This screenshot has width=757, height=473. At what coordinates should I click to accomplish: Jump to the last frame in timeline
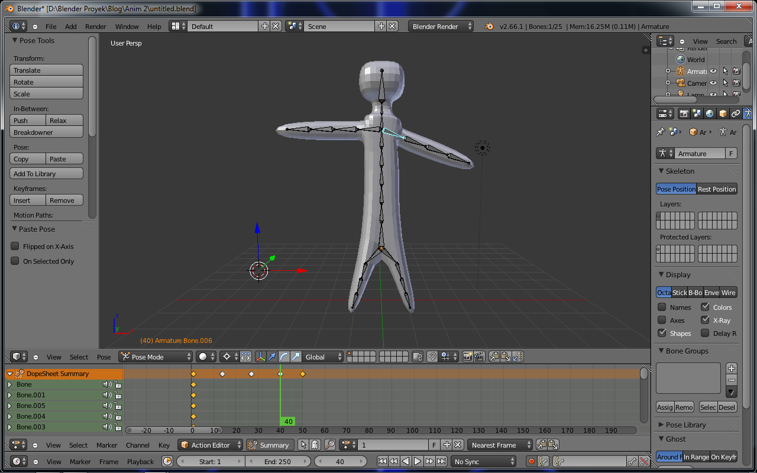(441, 461)
